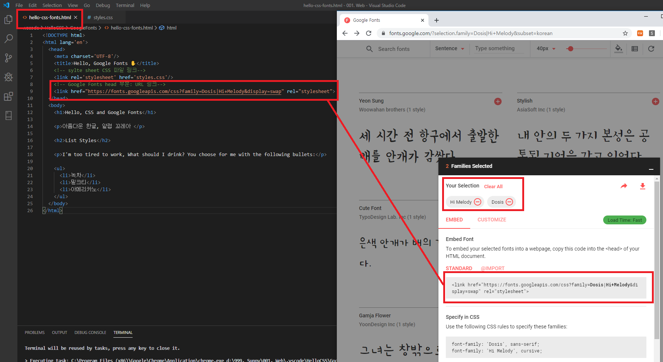Image resolution: width=663 pixels, height=362 pixels.
Task: Open the Edit menu
Action: coord(33,5)
